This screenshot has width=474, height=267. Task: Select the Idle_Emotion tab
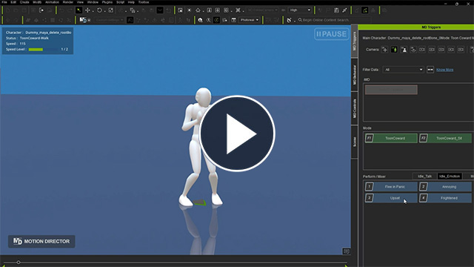(450, 177)
